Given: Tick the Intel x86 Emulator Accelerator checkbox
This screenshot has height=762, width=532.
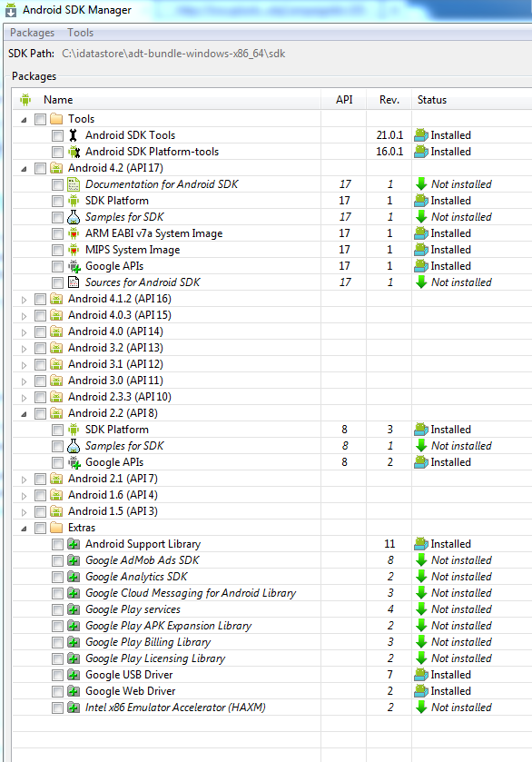Looking at the screenshot, I should (x=57, y=708).
